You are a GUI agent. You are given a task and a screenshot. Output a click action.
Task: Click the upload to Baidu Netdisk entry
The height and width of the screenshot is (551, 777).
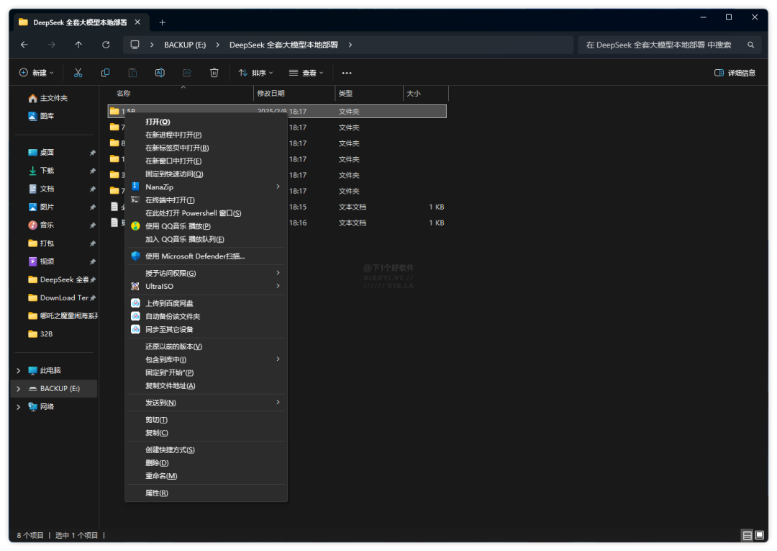tap(169, 303)
